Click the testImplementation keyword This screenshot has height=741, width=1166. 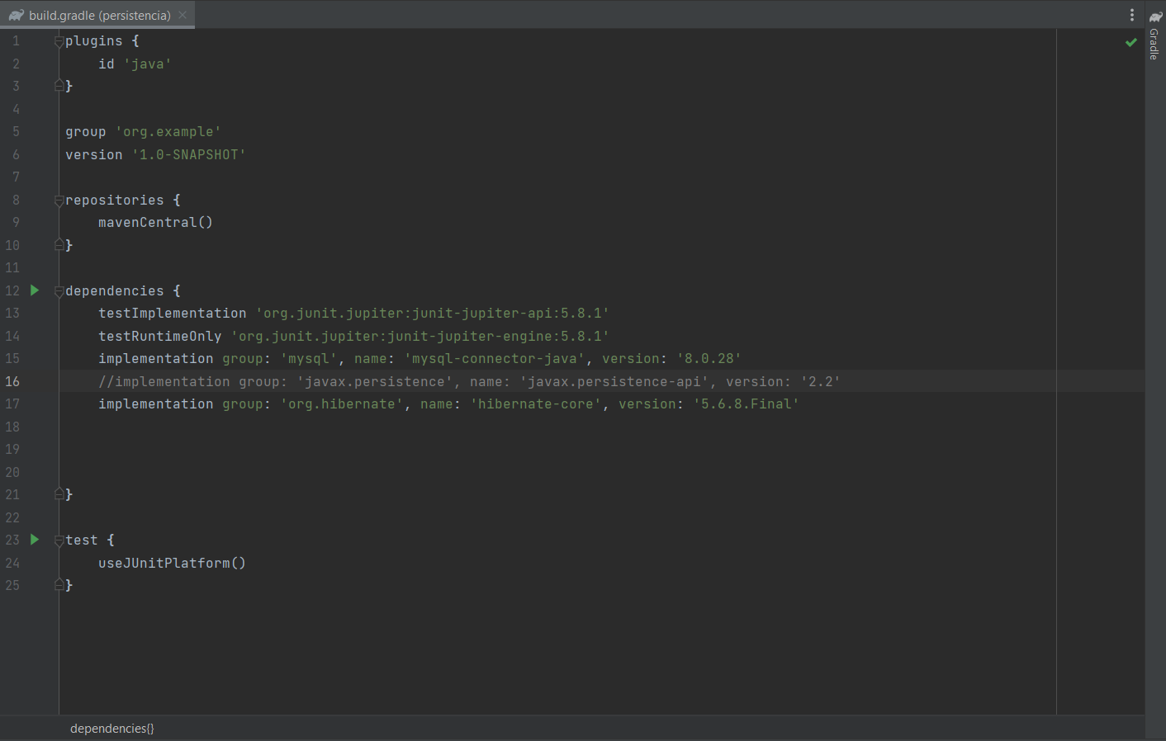[x=173, y=313]
